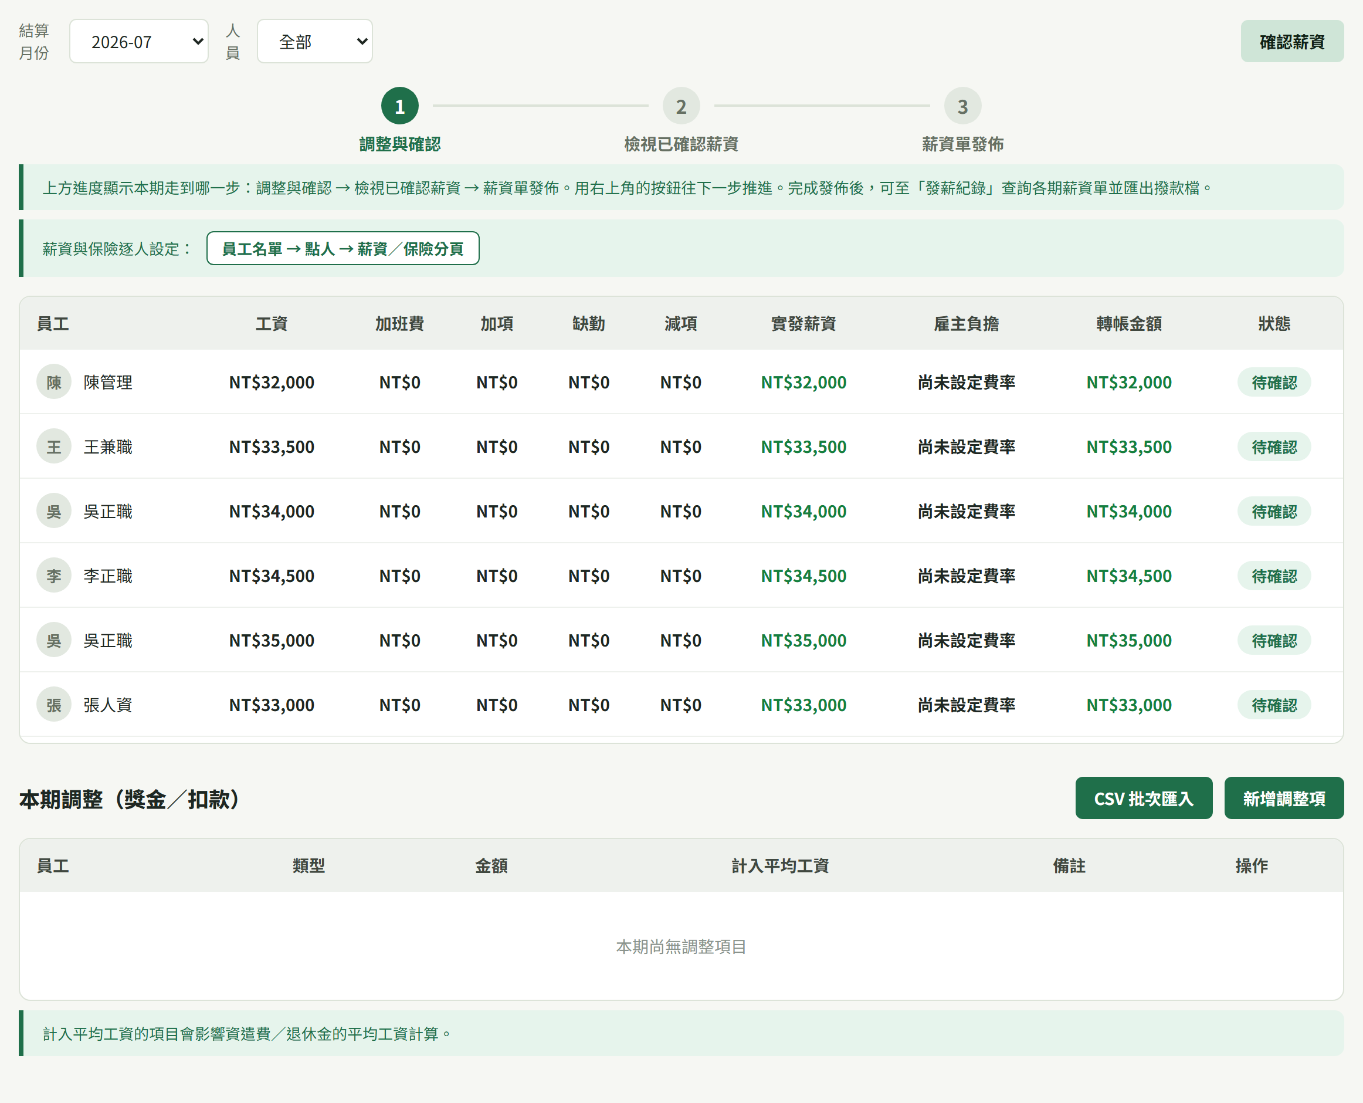Open the 人員 dropdown showing 全部

[314, 41]
